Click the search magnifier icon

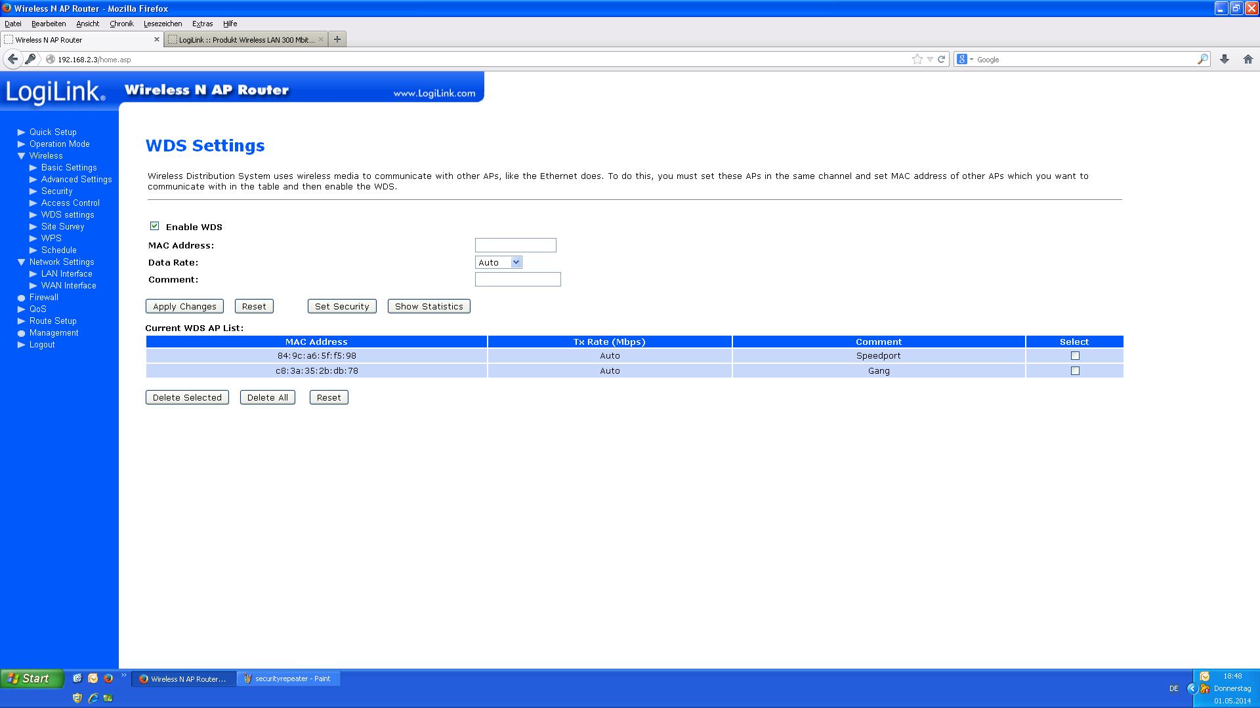(1202, 59)
